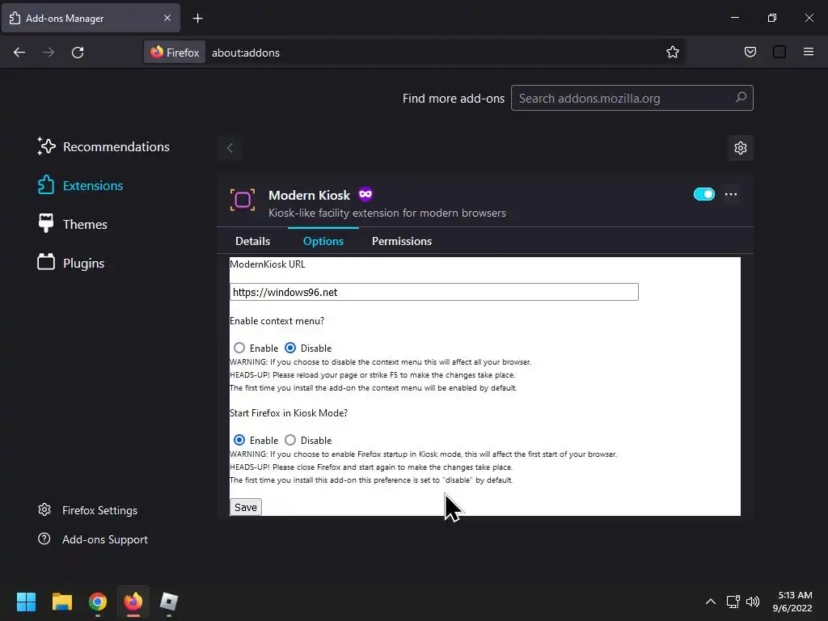Open the Pocket save icon
This screenshot has width=828, height=621.
click(750, 52)
